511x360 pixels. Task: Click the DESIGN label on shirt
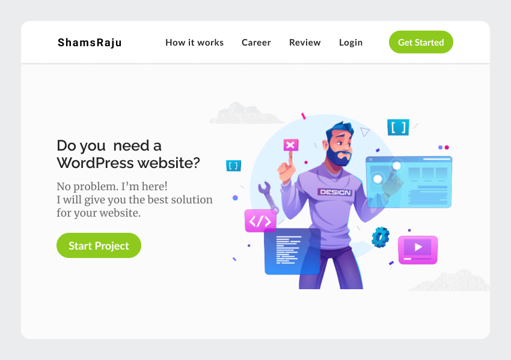335,192
